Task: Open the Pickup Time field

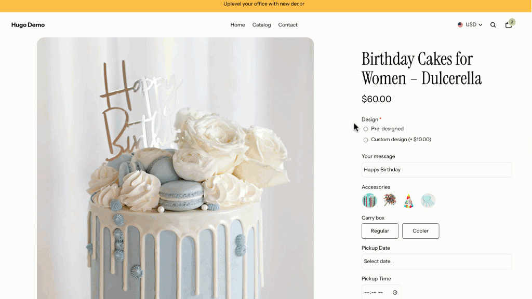Action: pos(381,292)
